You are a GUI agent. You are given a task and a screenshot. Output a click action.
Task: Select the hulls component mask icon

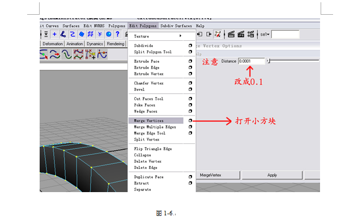pos(91,34)
